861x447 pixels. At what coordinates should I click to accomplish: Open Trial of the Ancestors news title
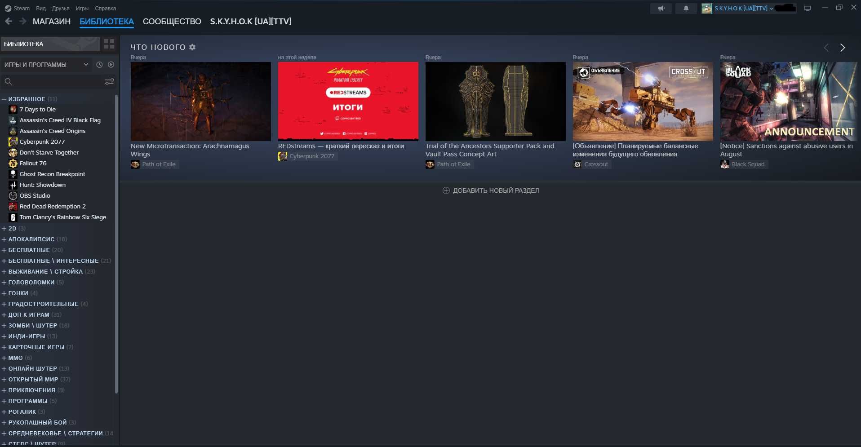(x=490, y=150)
